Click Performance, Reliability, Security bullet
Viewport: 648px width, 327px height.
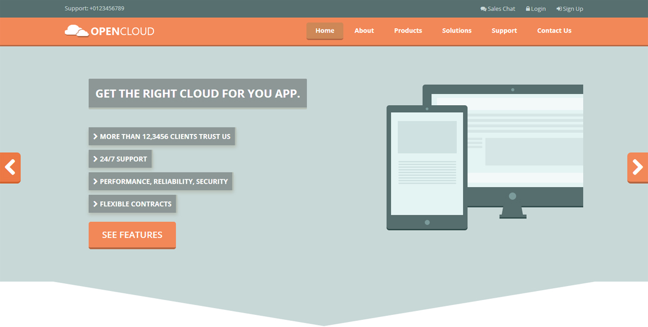(160, 181)
